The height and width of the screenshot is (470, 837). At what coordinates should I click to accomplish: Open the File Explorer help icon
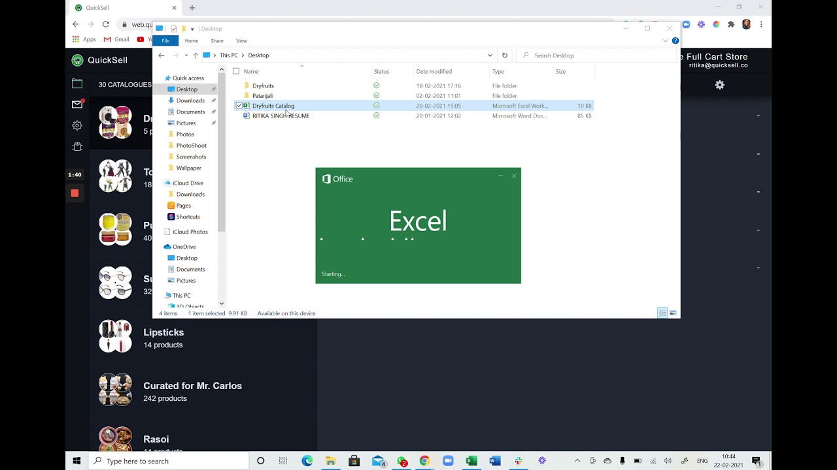coord(675,40)
